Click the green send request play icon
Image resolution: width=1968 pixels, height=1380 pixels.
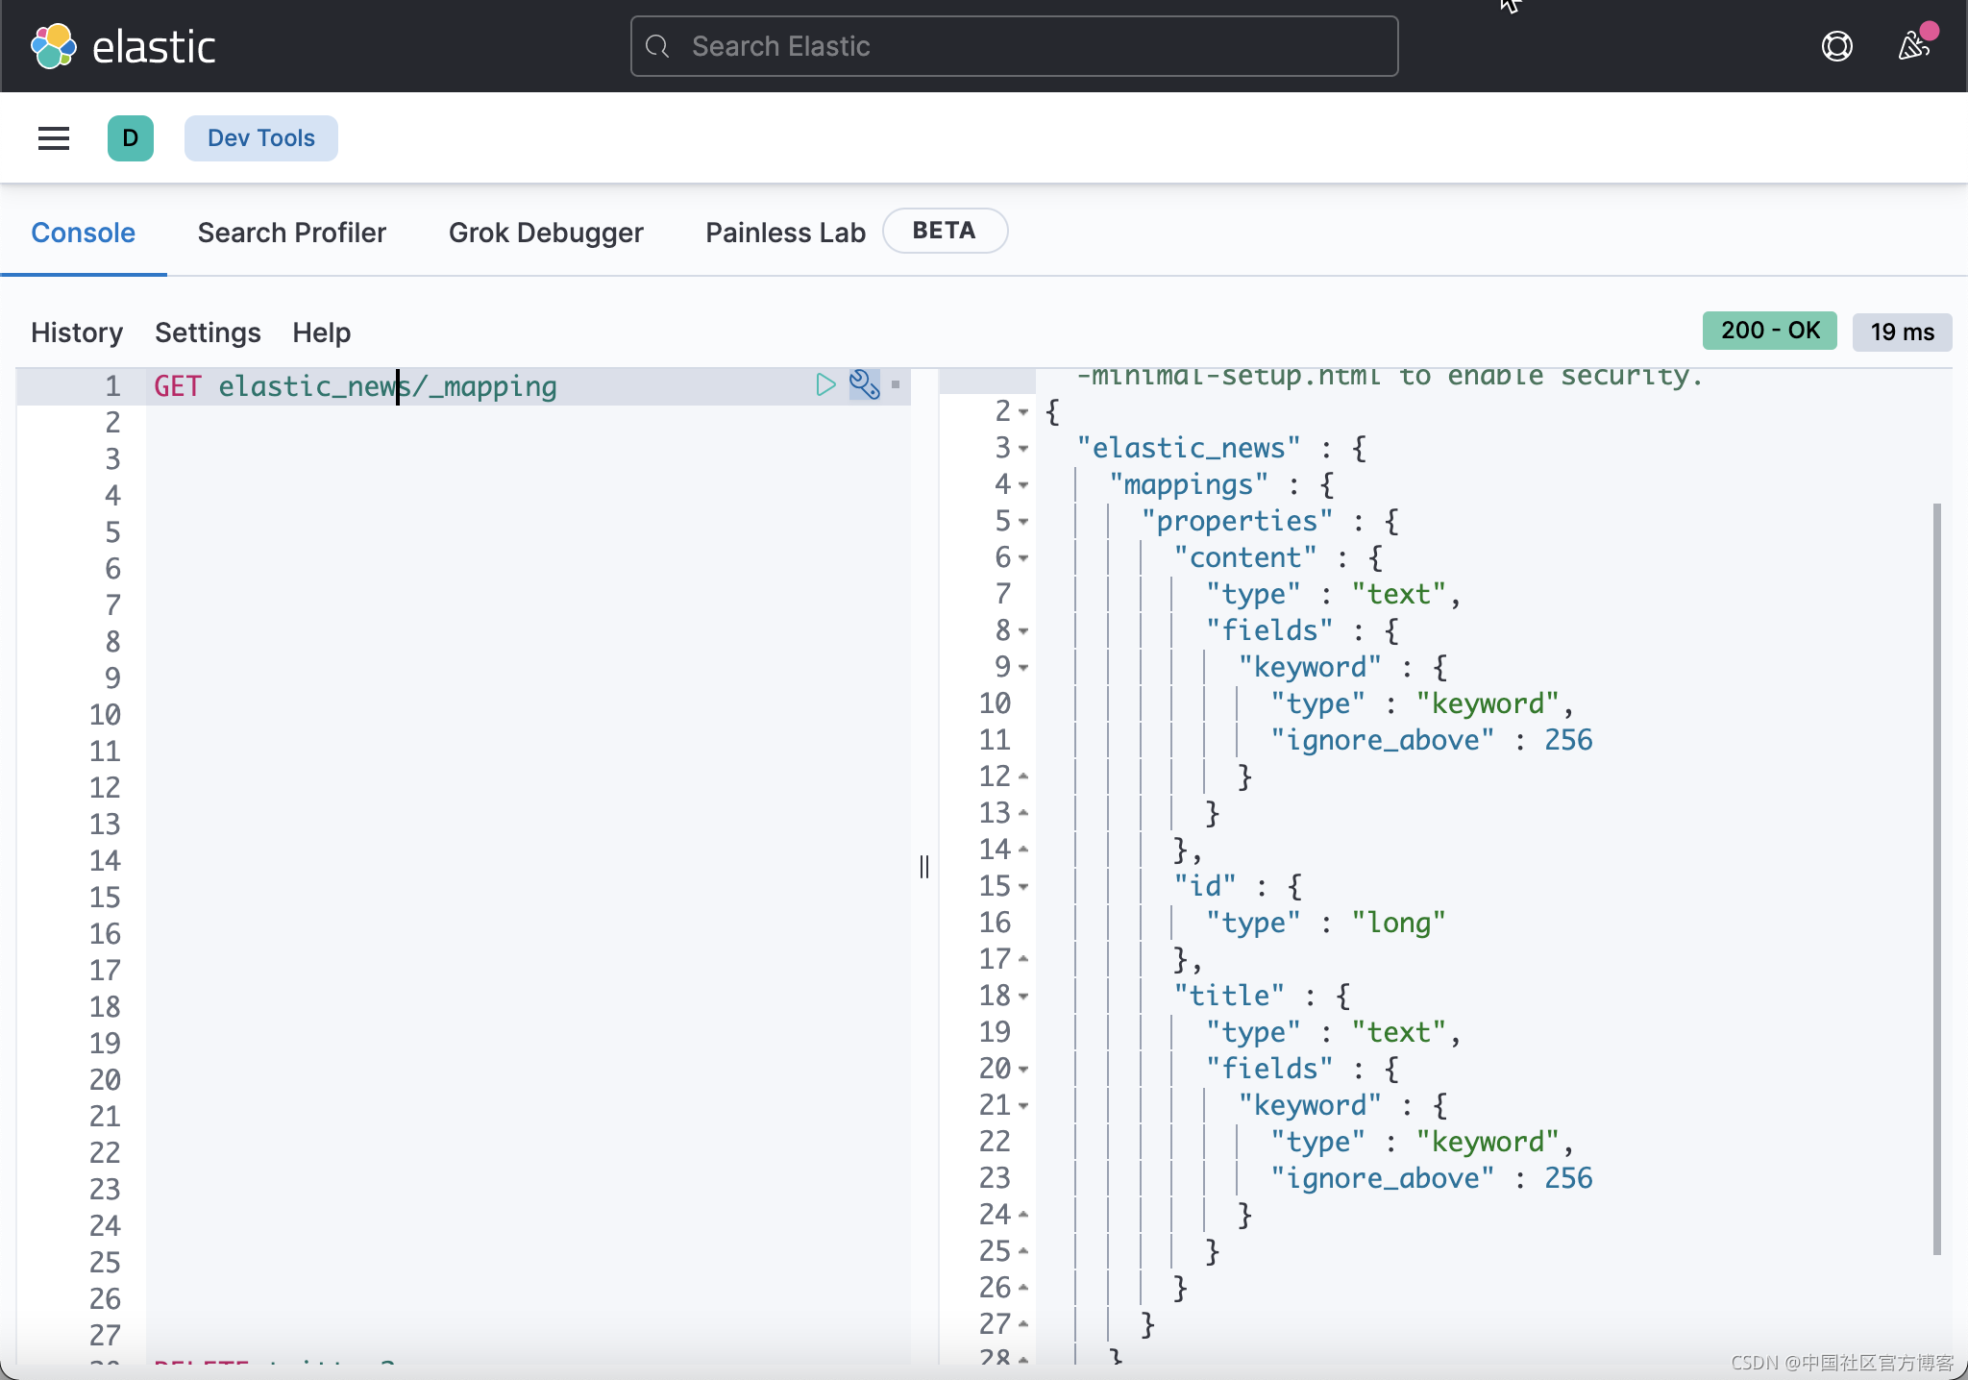[824, 385]
